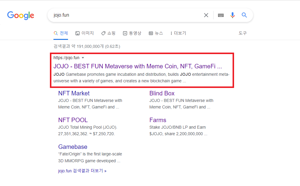The image size is (300, 186).
Task: Click the snippet starting JOJO Gamebase promotes
Action: tap(141, 78)
